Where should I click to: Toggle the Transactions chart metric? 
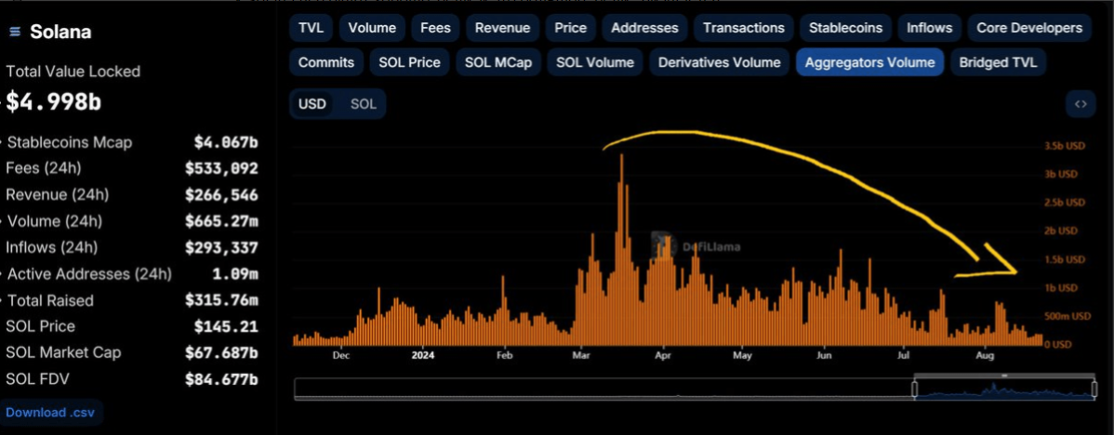pyautogui.click(x=744, y=28)
